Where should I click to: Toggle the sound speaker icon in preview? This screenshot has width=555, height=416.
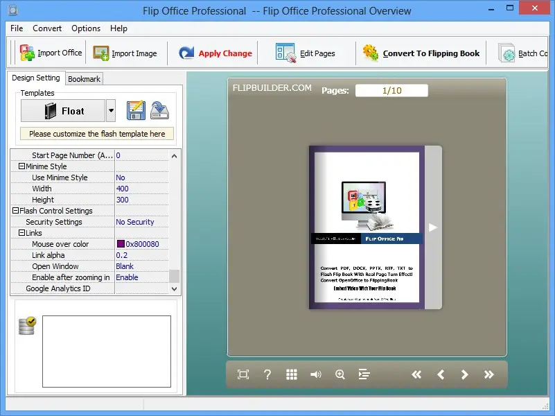[316, 374]
